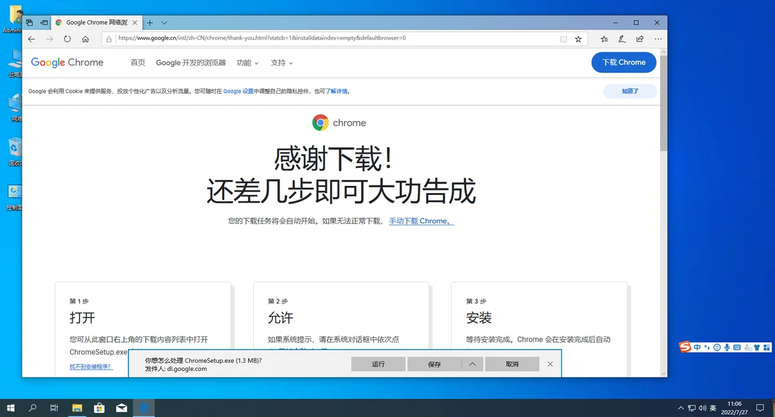Viewport: 775px width, 417px height.
Task: Open Mail app from taskbar
Action: click(x=121, y=408)
